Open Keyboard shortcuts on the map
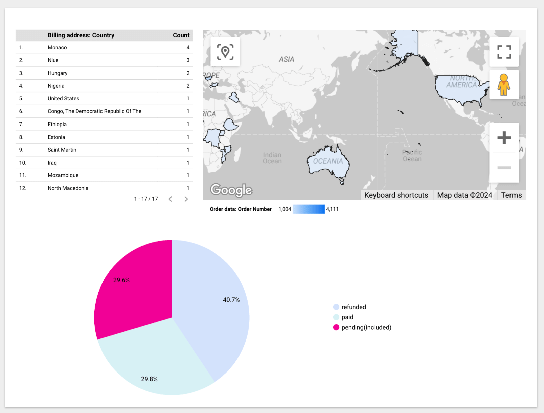544x413 pixels. click(x=396, y=195)
